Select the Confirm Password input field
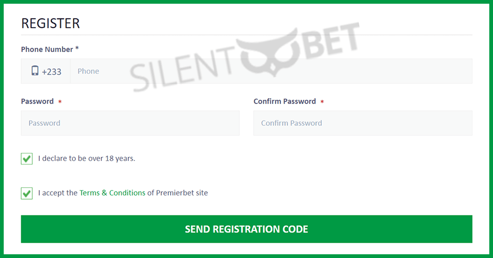The width and height of the screenshot is (493, 258). point(363,123)
